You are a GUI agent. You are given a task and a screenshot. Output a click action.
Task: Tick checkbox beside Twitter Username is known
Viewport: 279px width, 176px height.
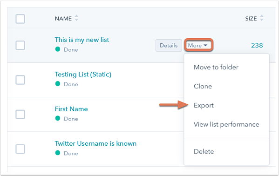[20, 149]
